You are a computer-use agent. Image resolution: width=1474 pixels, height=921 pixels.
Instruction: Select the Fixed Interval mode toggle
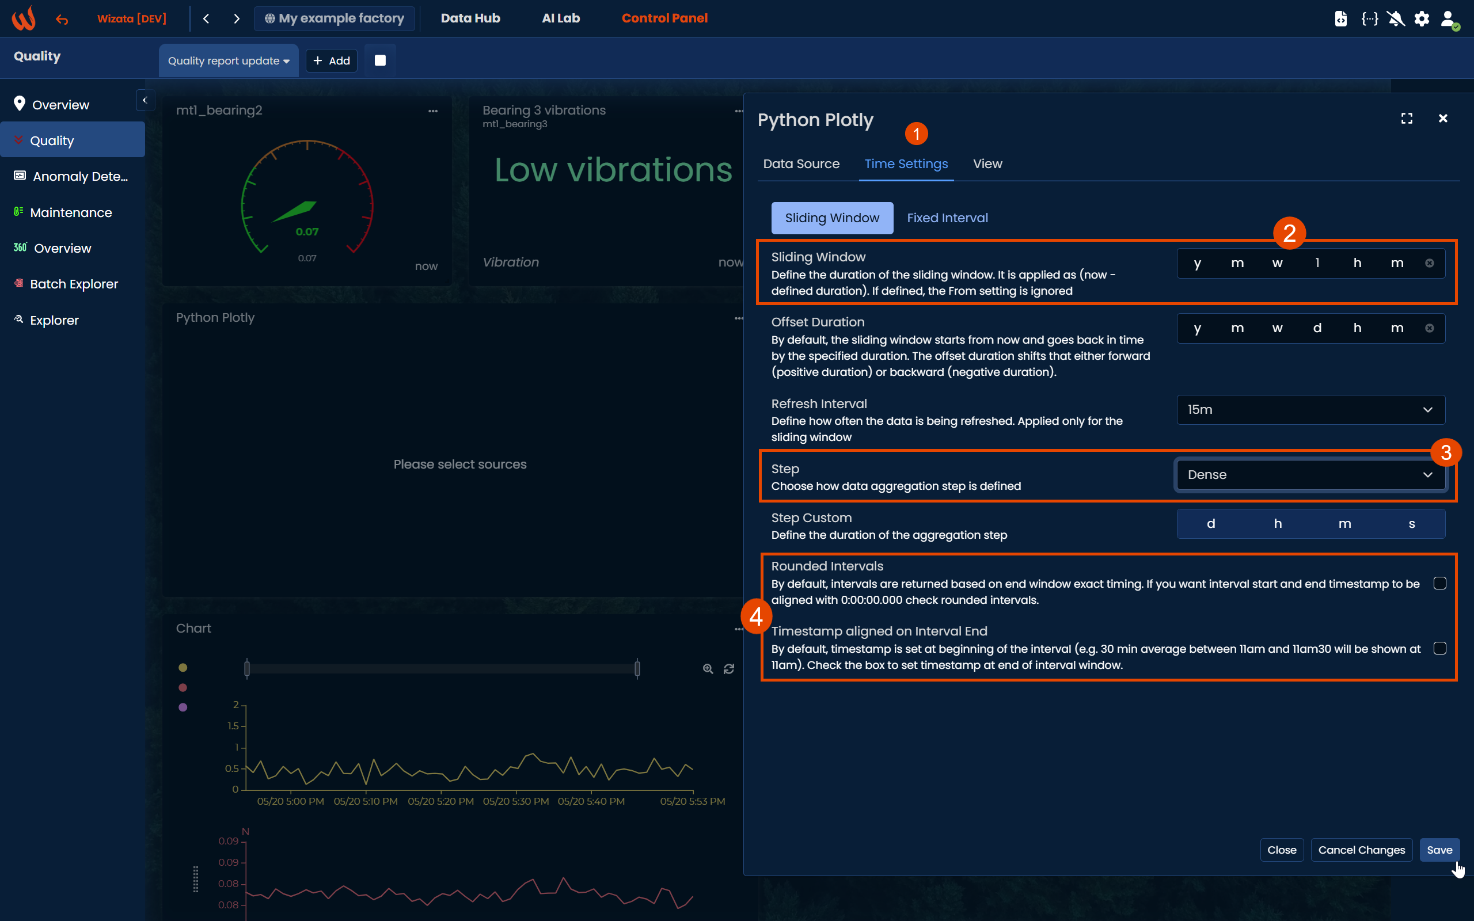(x=947, y=218)
